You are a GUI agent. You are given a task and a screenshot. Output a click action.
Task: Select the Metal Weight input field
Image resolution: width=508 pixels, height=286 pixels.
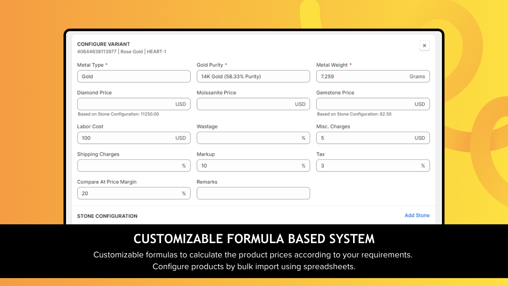(x=365, y=76)
